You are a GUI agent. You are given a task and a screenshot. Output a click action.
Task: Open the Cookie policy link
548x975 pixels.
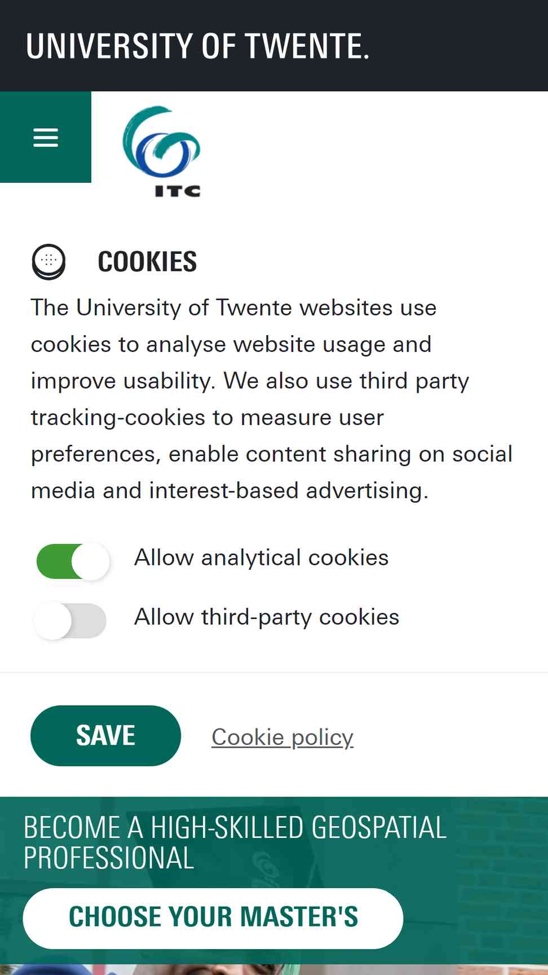tap(282, 737)
